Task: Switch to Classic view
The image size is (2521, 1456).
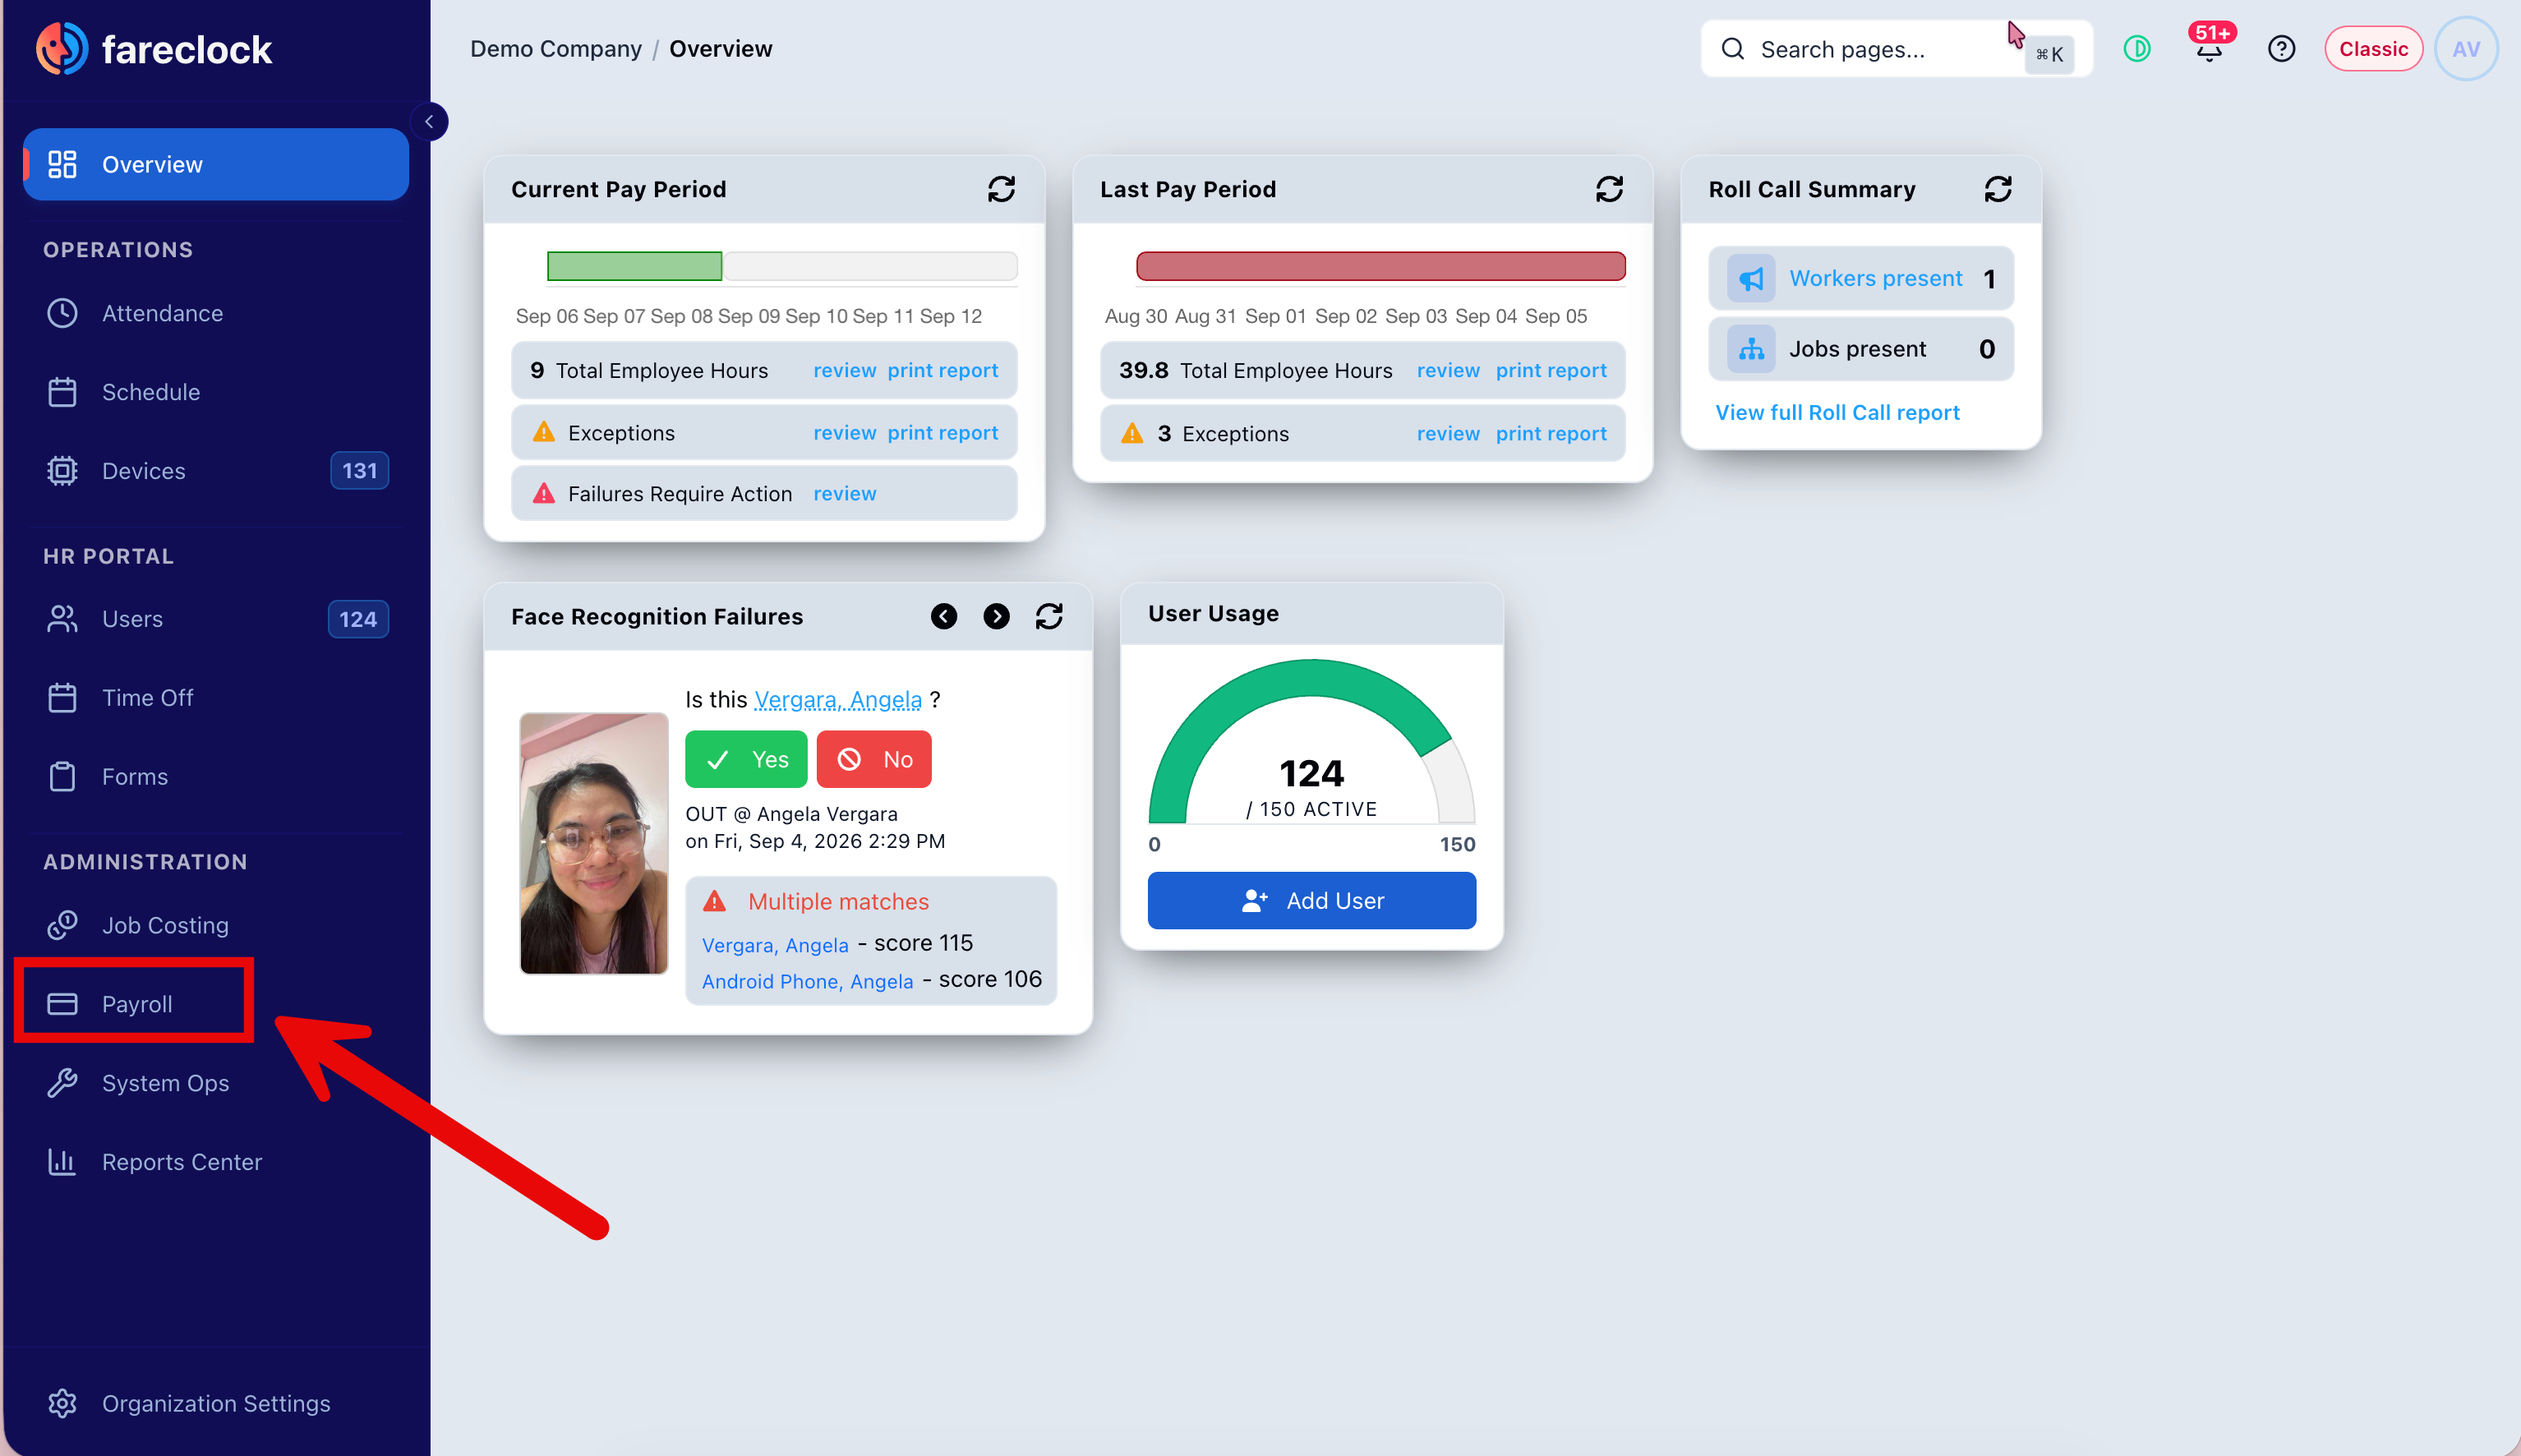Action: tap(2373, 48)
